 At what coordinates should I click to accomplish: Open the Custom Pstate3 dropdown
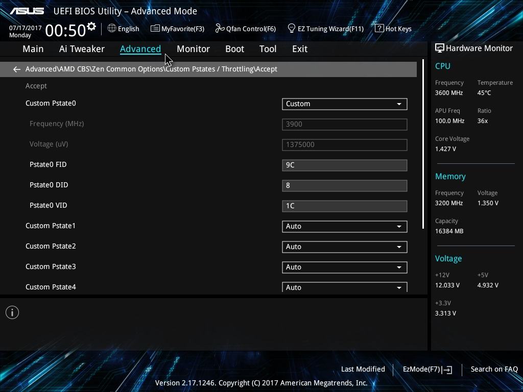(x=345, y=267)
